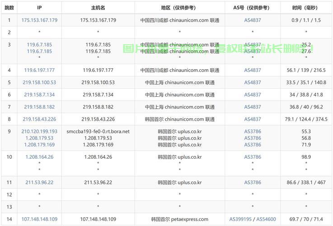Click hop number 2 cell
The image size is (333, 226).
[9, 32]
